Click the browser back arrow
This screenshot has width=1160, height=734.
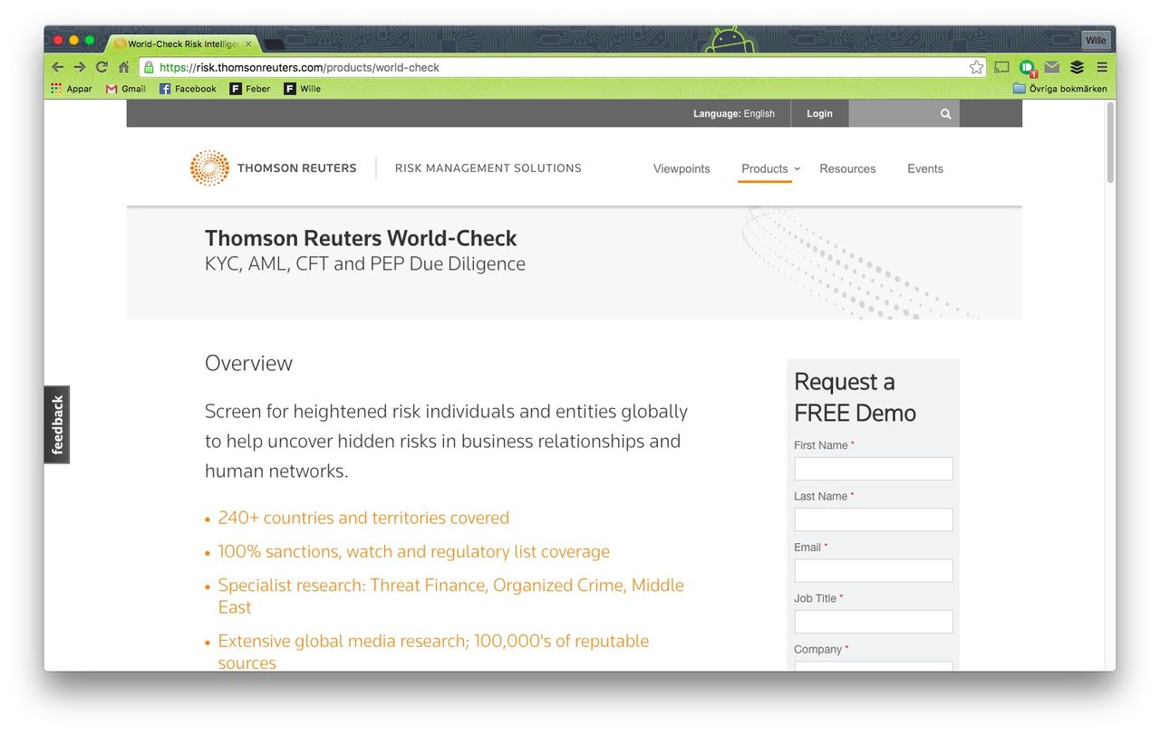[x=58, y=67]
